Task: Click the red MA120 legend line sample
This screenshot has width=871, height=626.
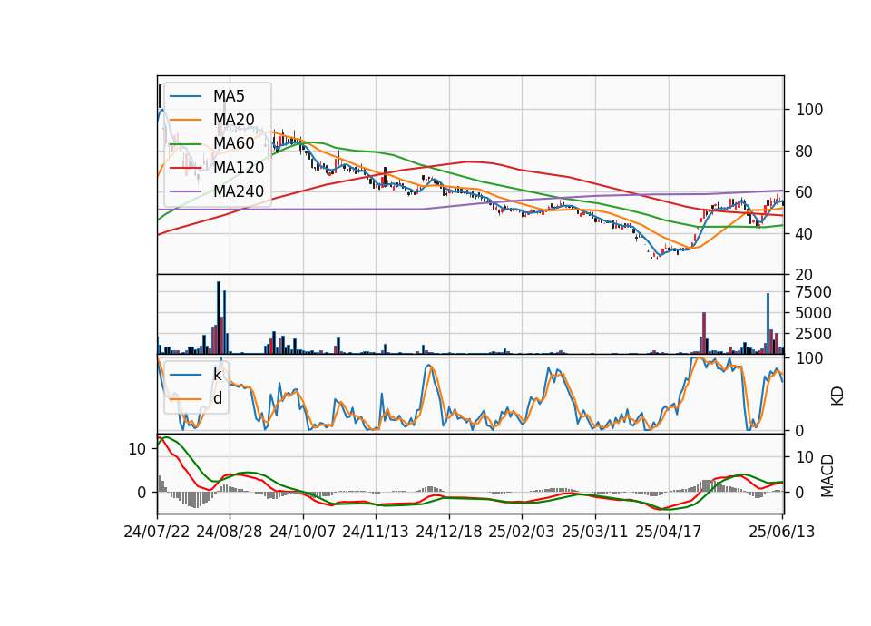Action: click(x=185, y=168)
